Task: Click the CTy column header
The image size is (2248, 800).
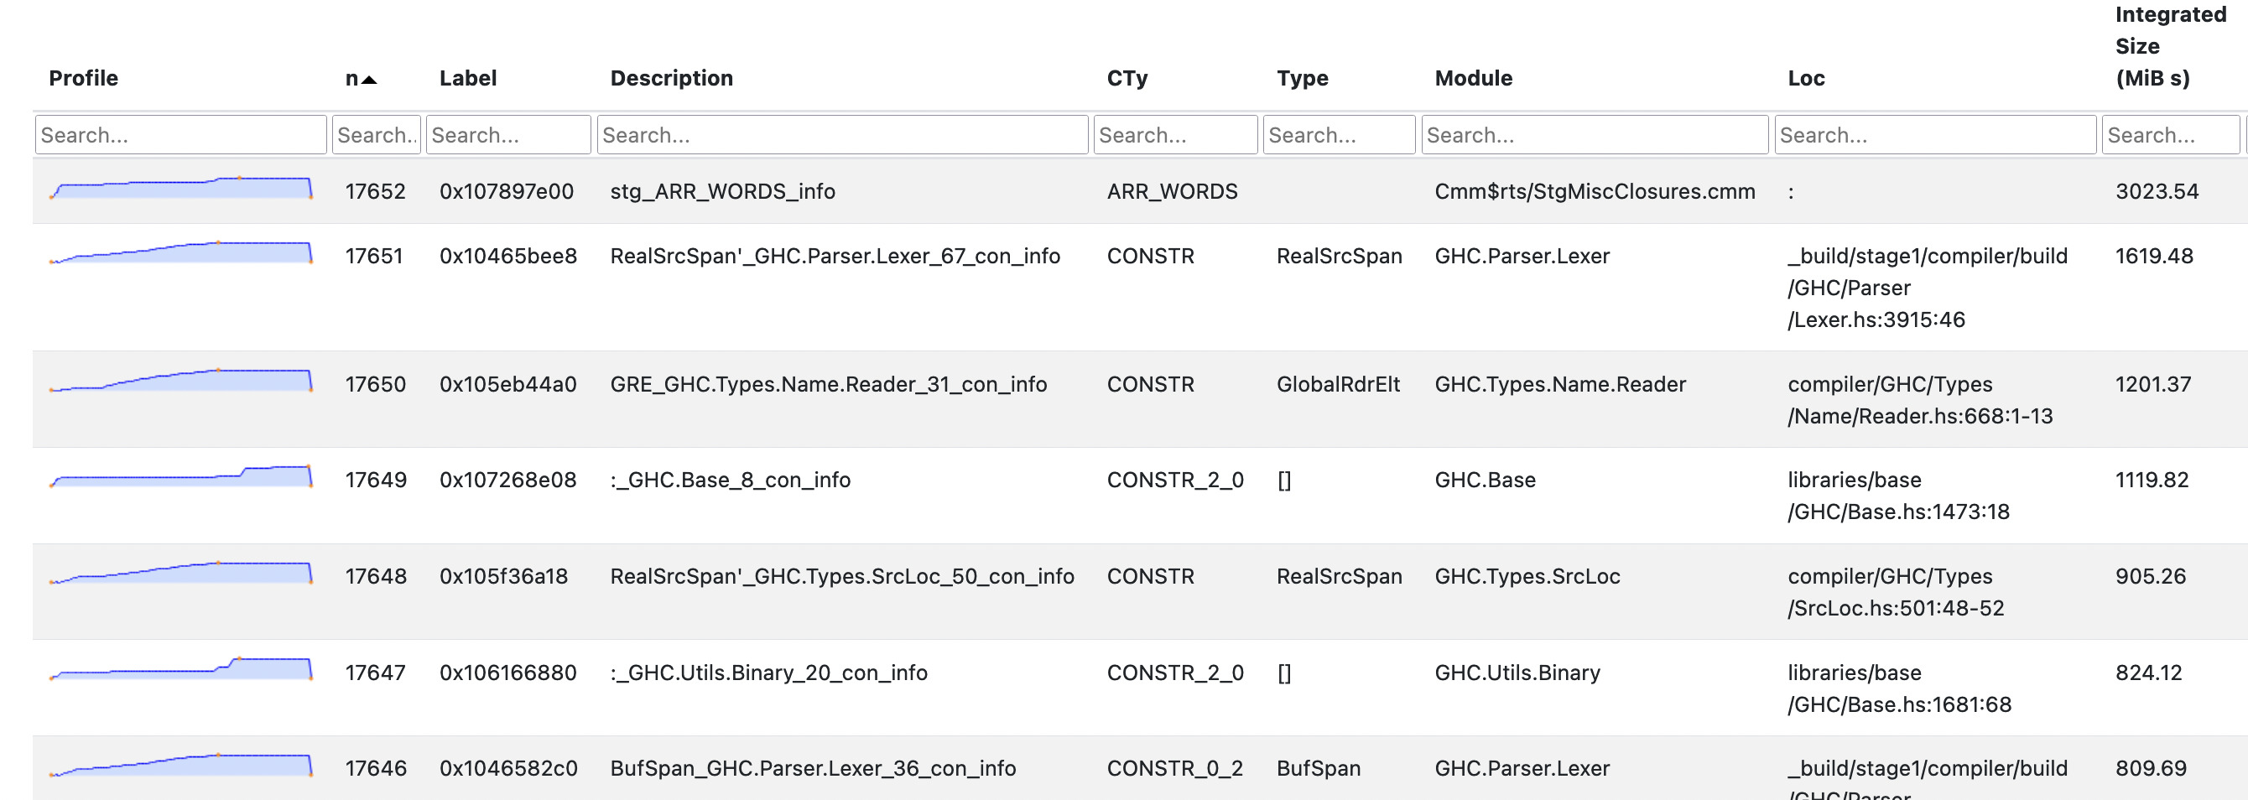Action: pyautogui.click(x=1127, y=79)
